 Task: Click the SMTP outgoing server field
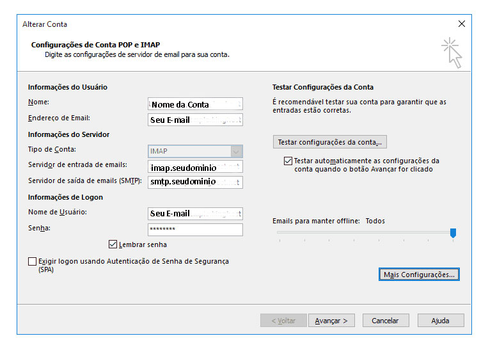click(195, 182)
